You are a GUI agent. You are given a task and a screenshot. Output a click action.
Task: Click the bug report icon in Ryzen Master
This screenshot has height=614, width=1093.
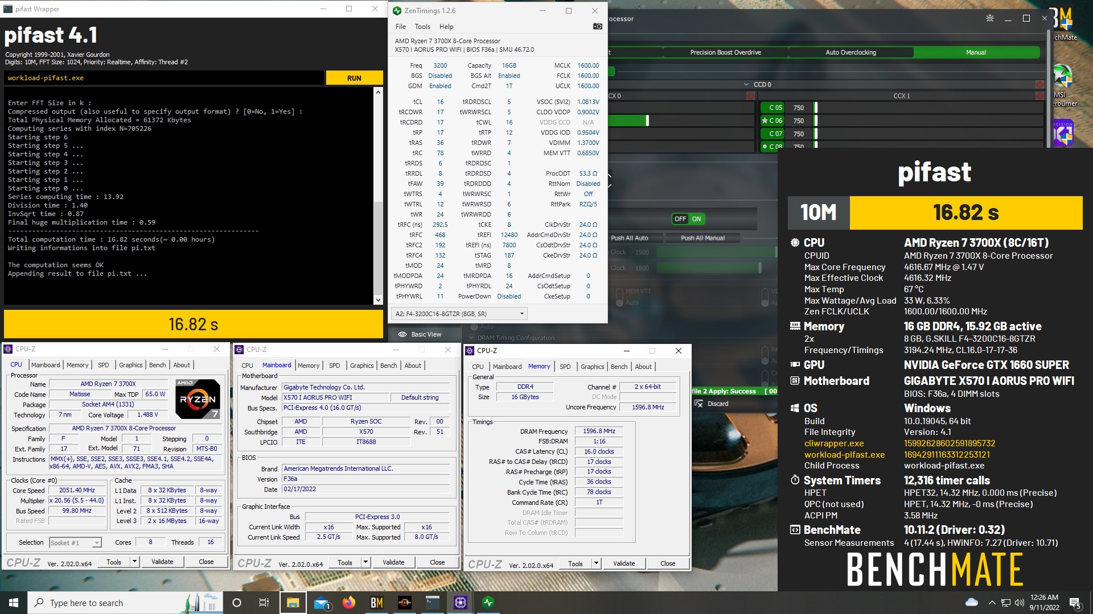[x=990, y=18]
